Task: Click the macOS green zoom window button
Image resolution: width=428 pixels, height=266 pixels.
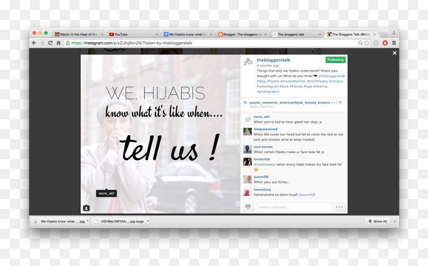Action: coord(46,33)
